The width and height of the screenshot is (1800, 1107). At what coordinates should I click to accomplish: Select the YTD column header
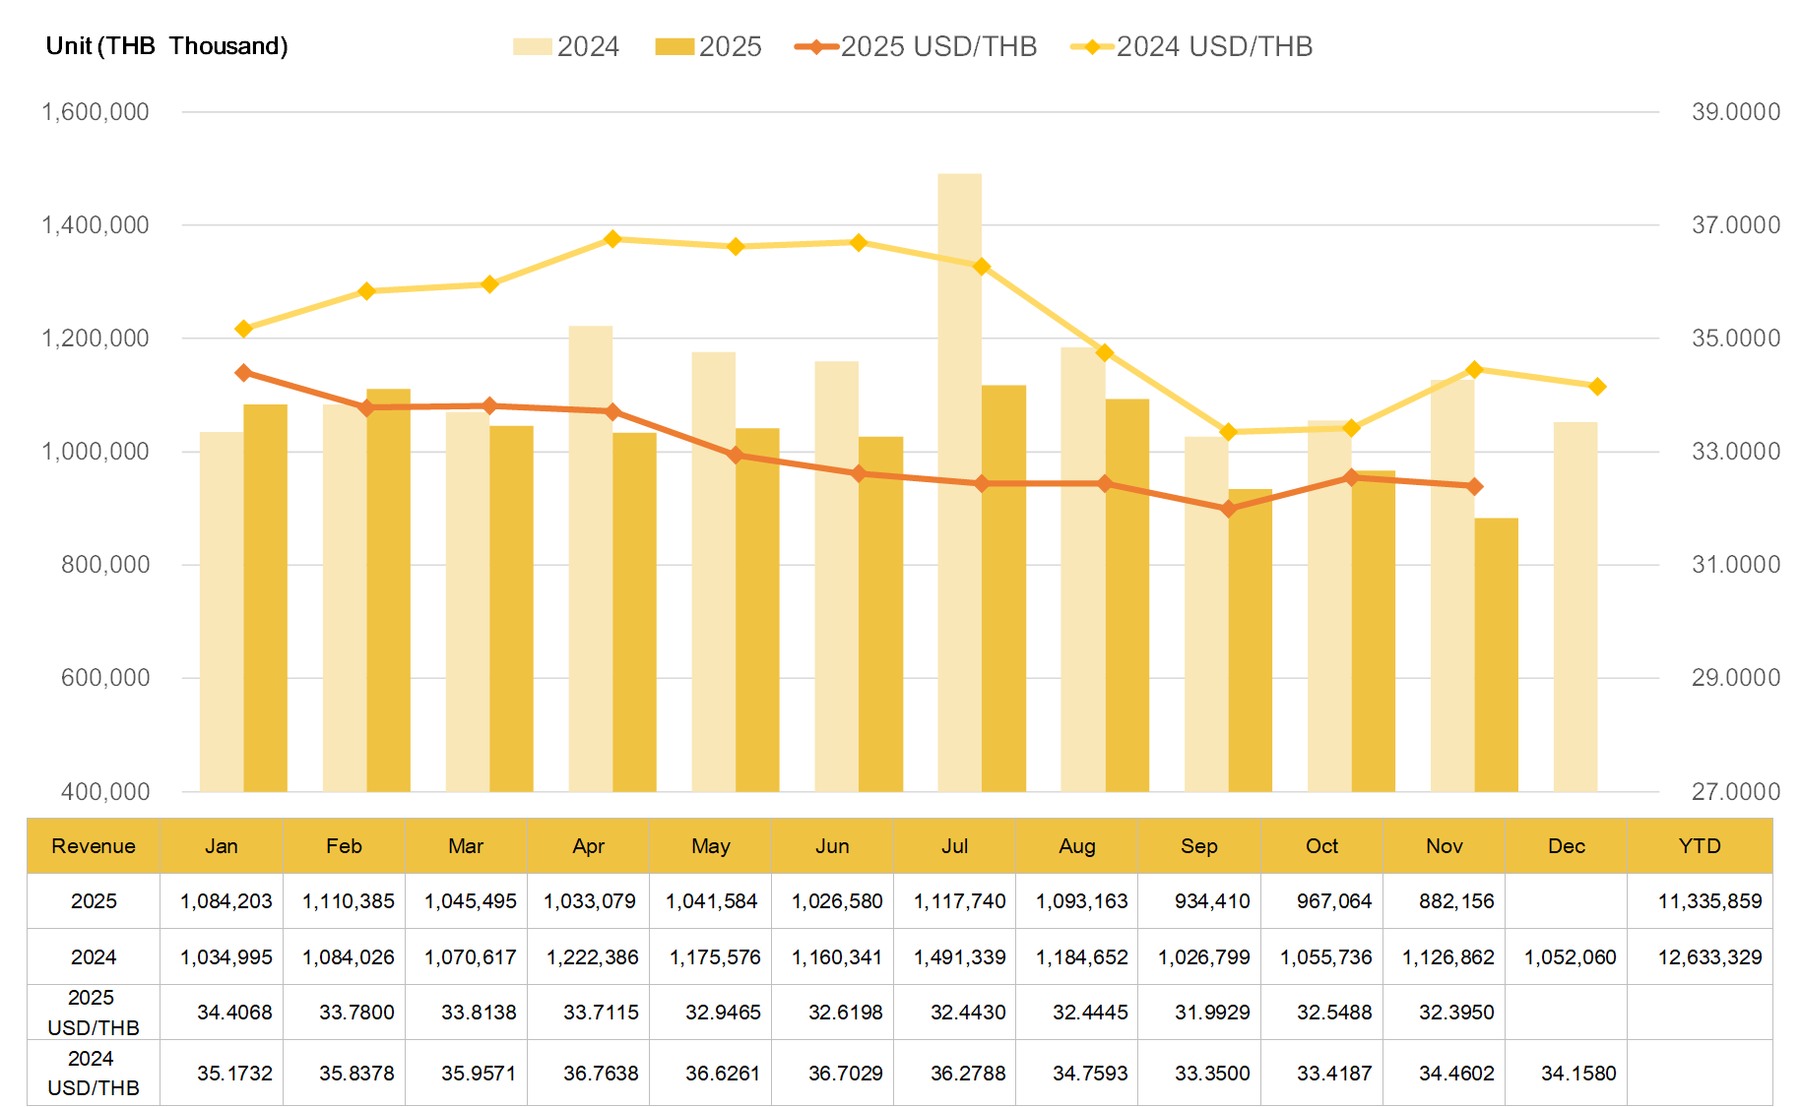coord(1699,846)
